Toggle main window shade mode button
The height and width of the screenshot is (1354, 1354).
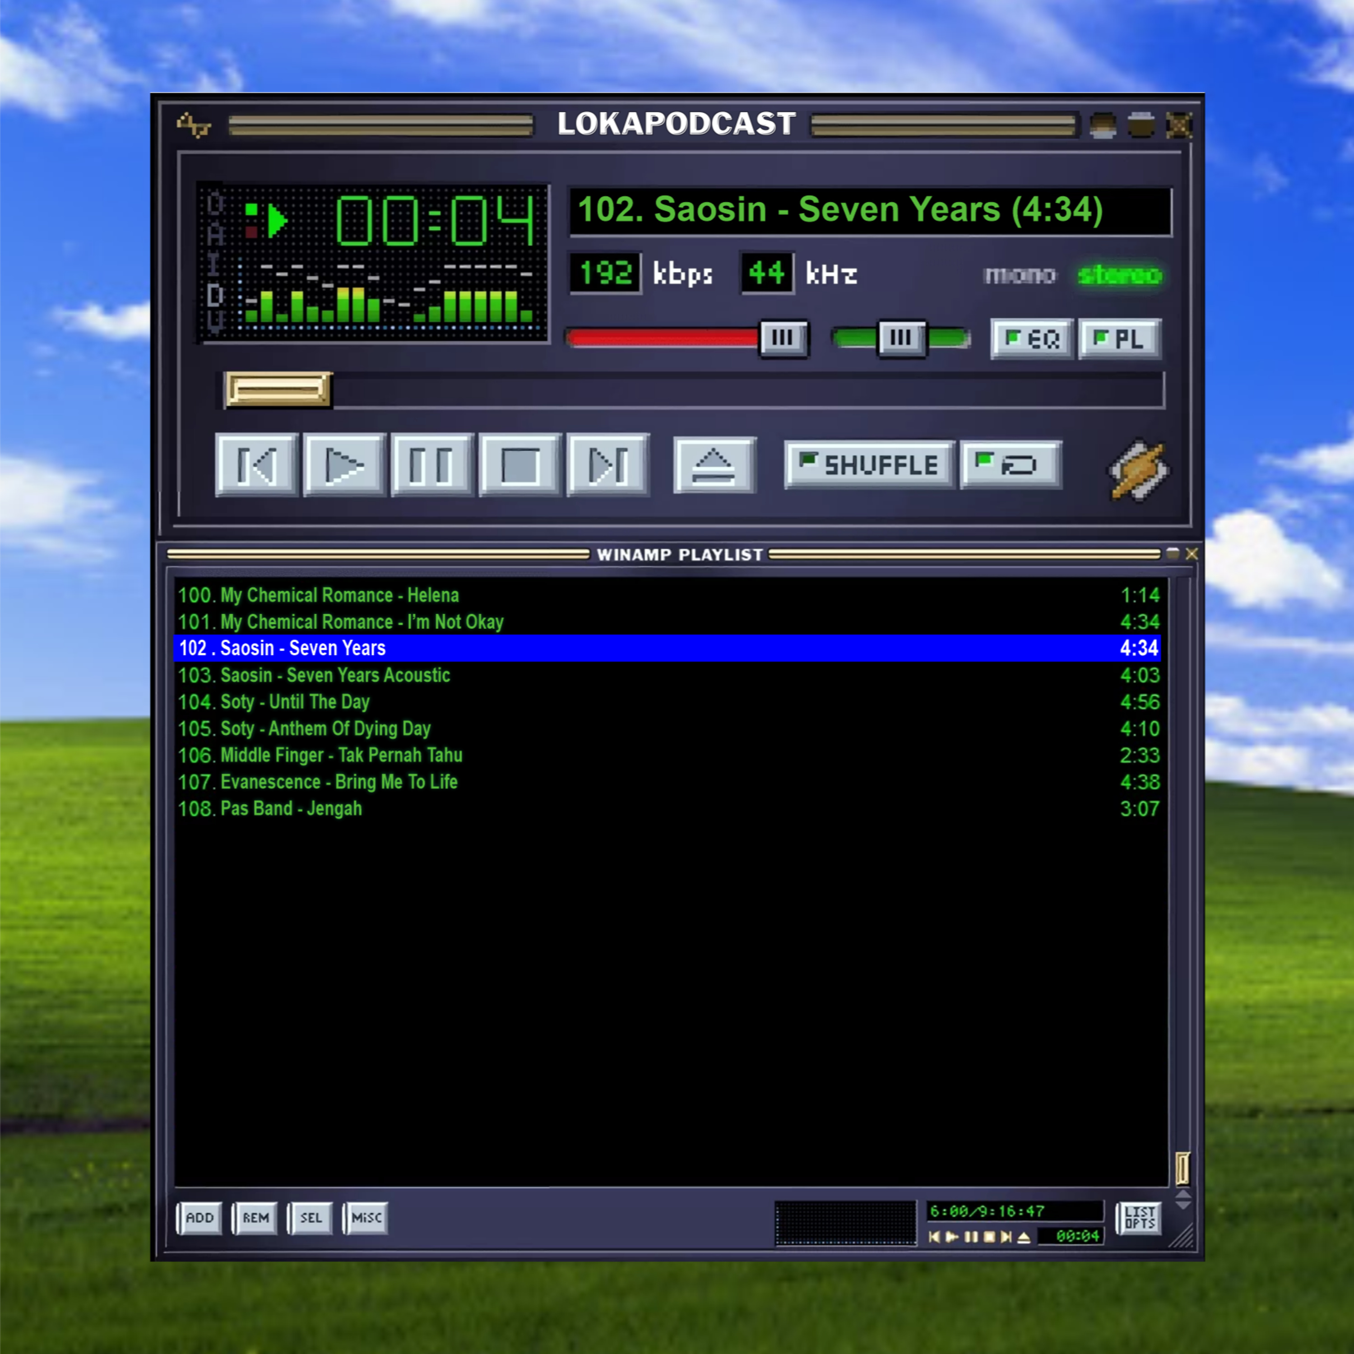1141,125
